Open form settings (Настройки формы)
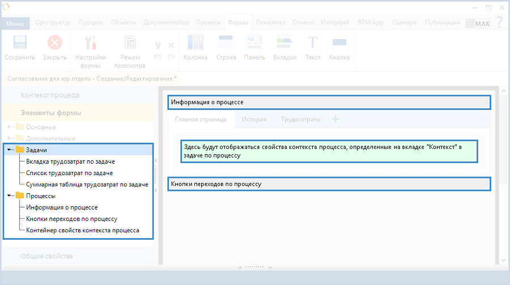Image resolution: width=510 pixels, height=285 pixels. pos(90,43)
